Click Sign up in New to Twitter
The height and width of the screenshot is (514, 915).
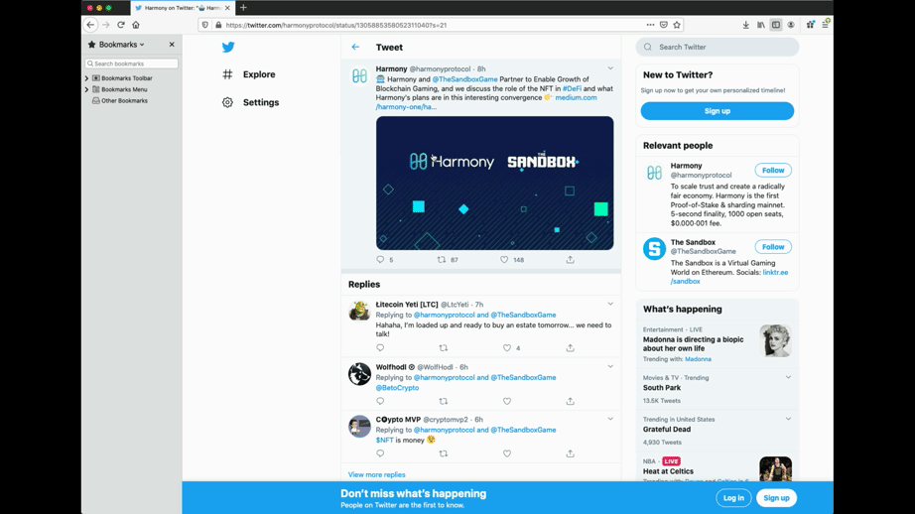pyautogui.click(x=718, y=111)
